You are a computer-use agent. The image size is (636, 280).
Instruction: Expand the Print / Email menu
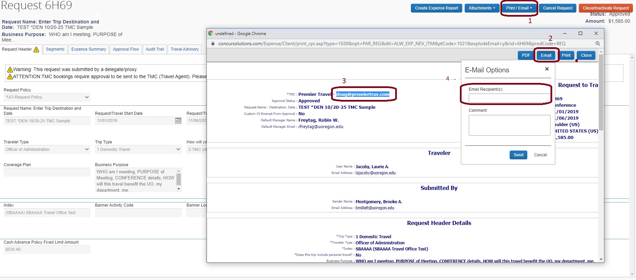pyautogui.click(x=519, y=8)
